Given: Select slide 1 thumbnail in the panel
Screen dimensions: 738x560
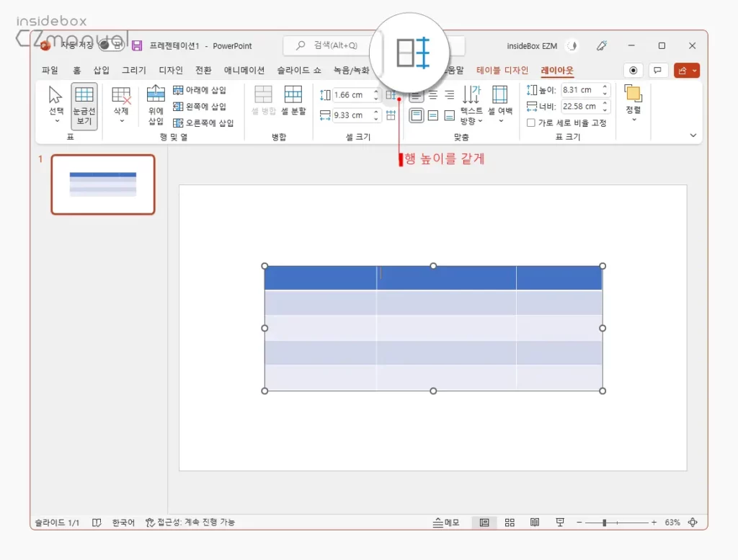Looking at the screenshot, I should tap(103, 185).
